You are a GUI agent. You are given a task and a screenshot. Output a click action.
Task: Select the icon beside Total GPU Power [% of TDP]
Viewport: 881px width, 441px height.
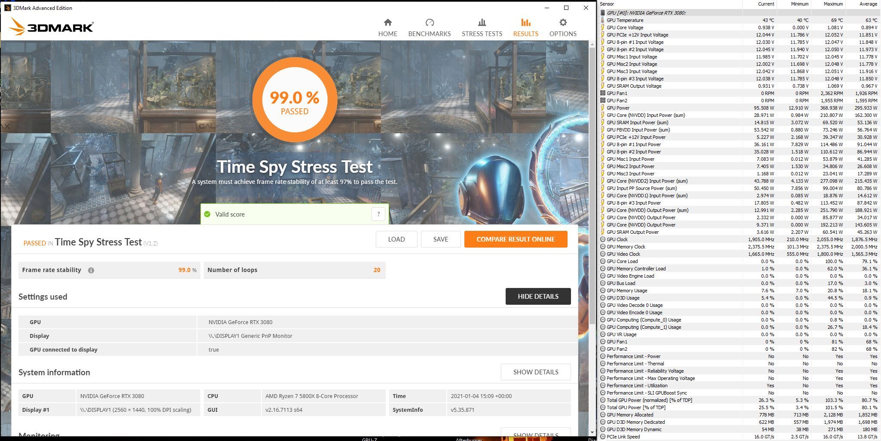[603, 407]
